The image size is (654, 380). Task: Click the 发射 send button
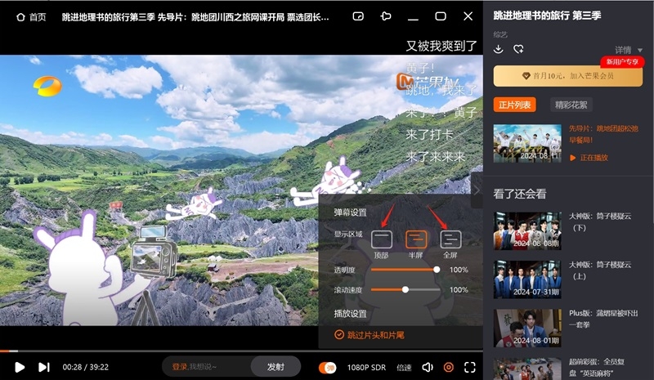coord(275,367)
